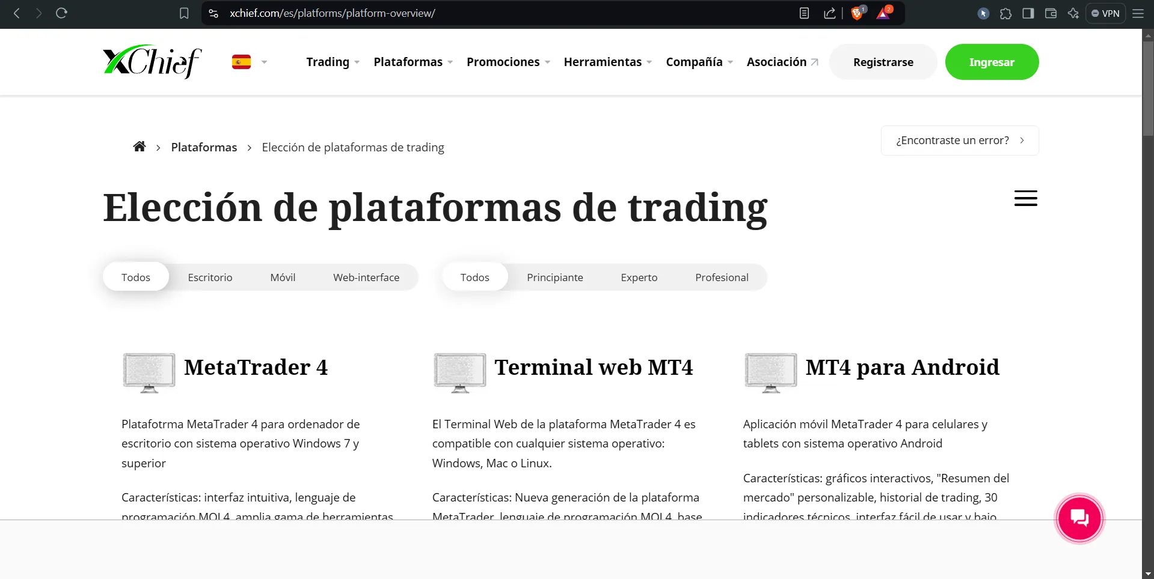This screenshot has height=579, width=1154.
Task: Open the Trading dropdown menu
Action: [333, 62]
